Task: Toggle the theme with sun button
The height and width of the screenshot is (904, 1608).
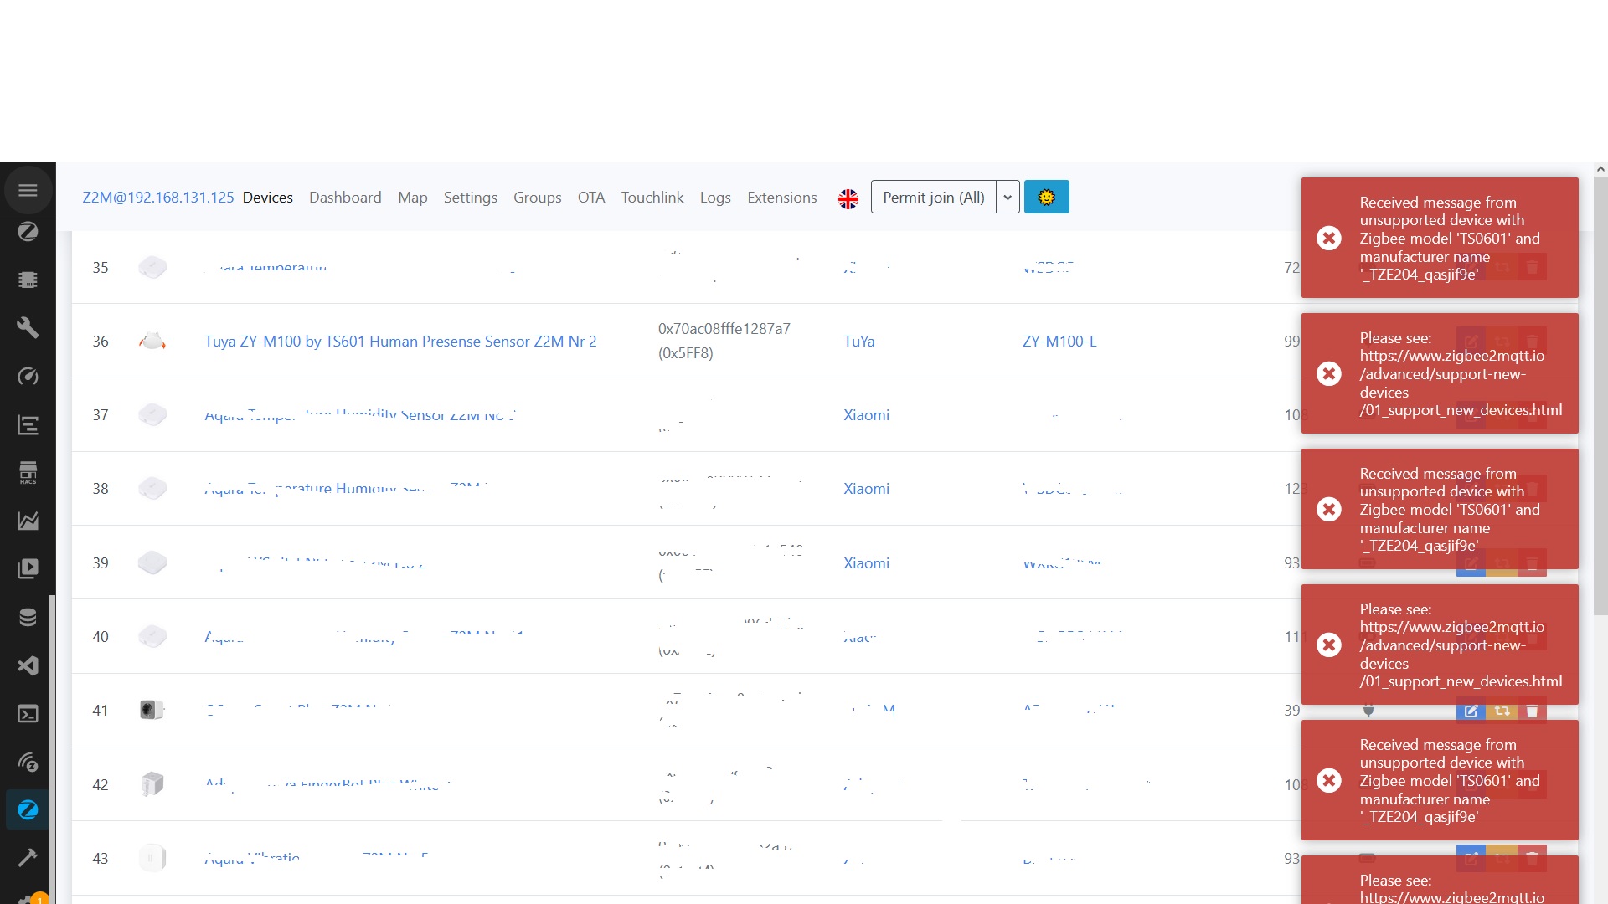Action: pyautogui.click(x=1046, y=198)
